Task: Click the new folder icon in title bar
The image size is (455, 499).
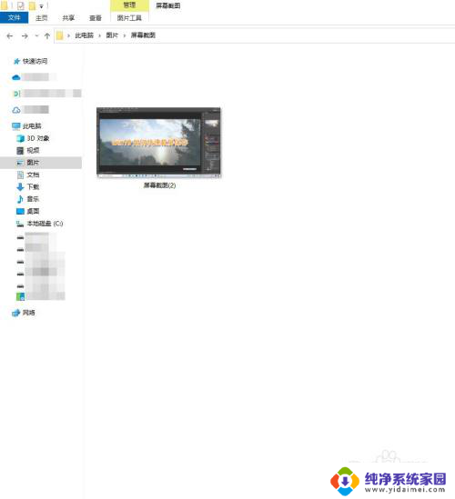Action: point(32,5)
